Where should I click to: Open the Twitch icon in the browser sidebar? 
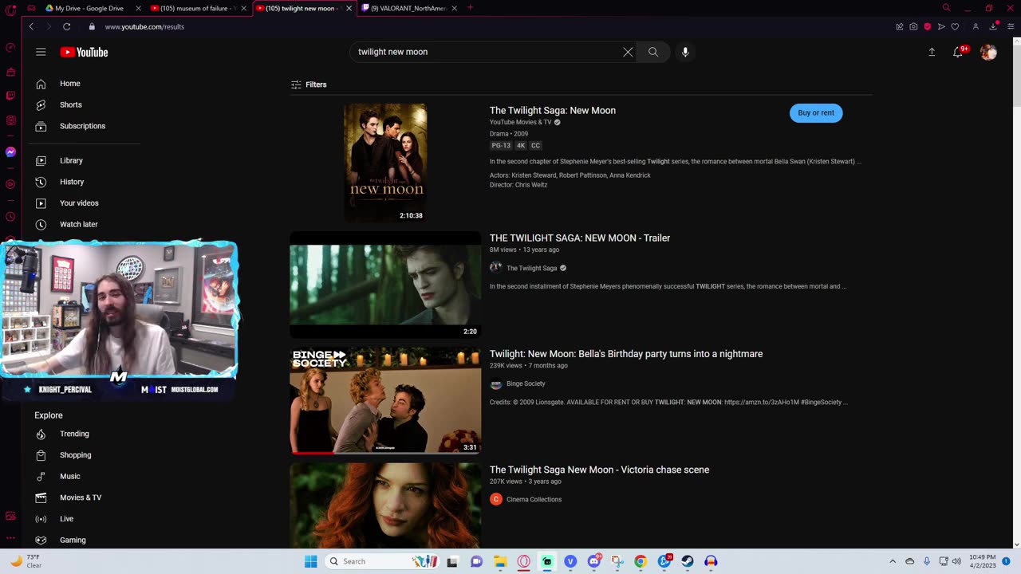pyautogui.click(x=10, y=96)
